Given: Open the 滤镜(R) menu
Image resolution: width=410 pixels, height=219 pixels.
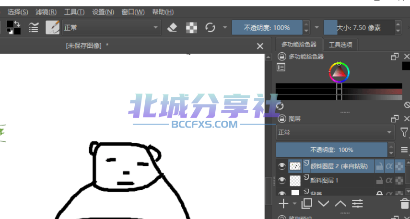Looking at the screenshot, I should pyautogui.click(x=46, y=12).
